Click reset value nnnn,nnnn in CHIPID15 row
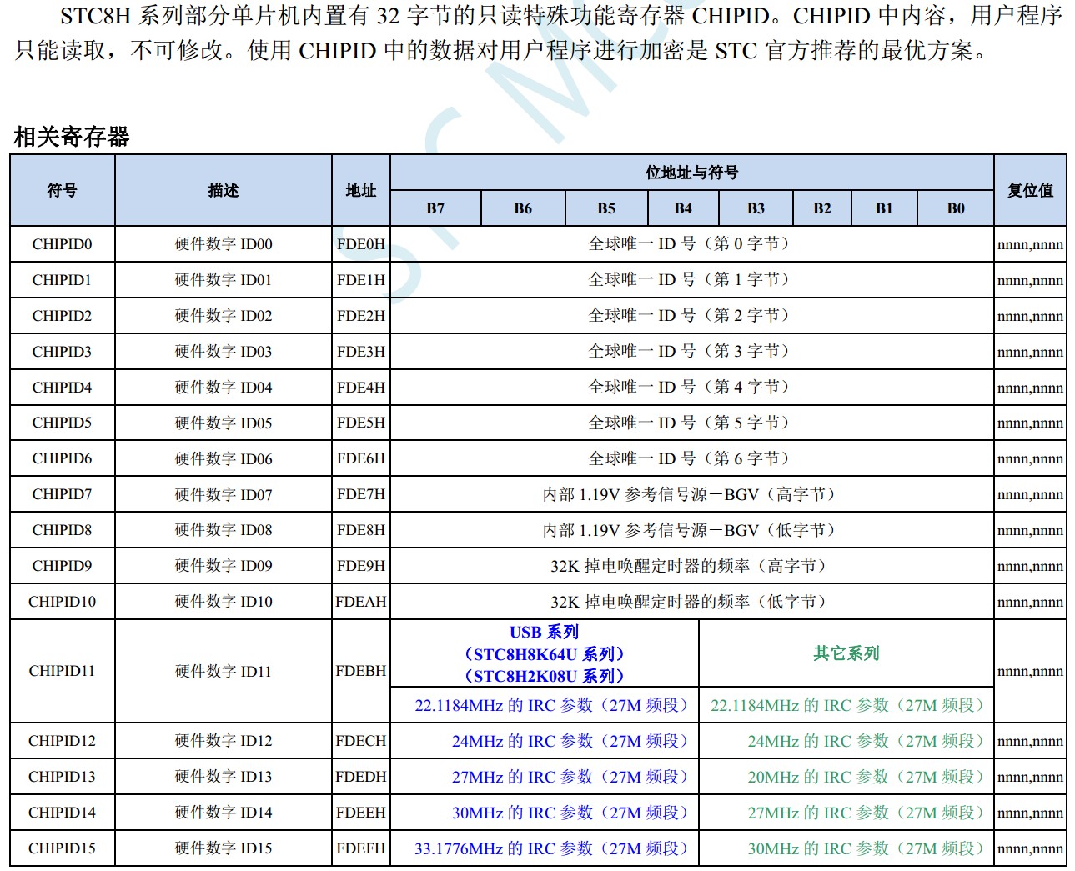 1030,849
